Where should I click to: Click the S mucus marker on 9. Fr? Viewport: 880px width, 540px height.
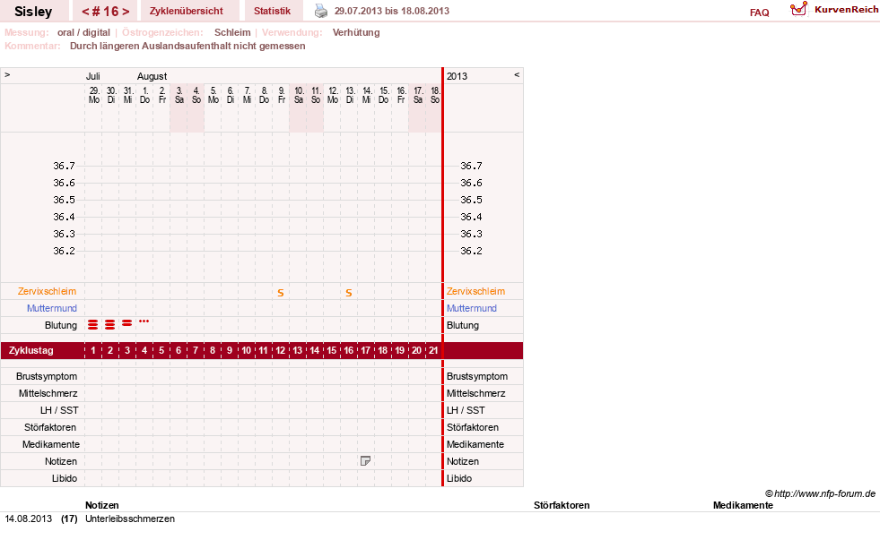point(281,293)
